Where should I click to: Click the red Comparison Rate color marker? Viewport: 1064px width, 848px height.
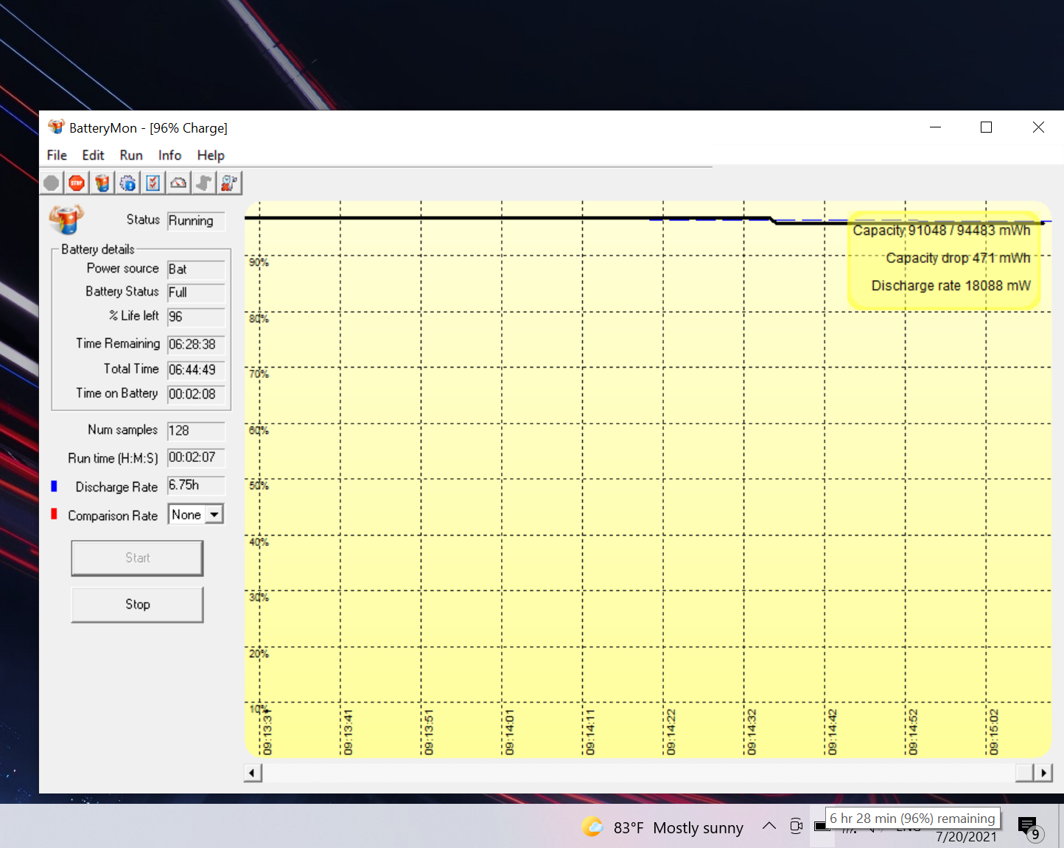[54, 514]
